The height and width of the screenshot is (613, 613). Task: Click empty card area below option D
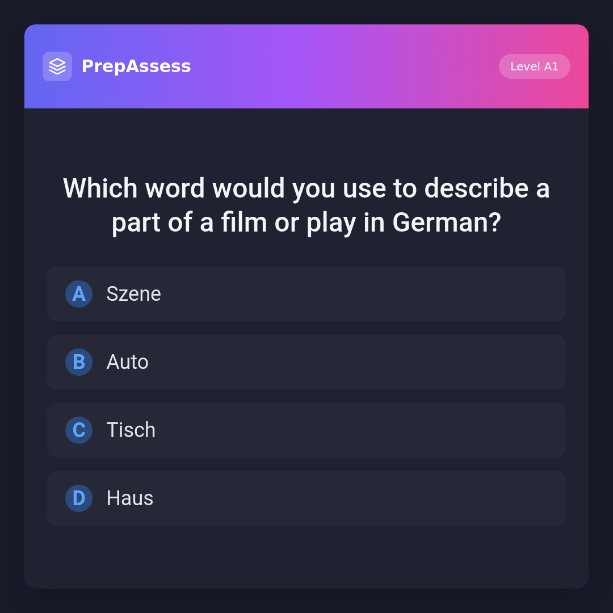click(x=306, y=557)
